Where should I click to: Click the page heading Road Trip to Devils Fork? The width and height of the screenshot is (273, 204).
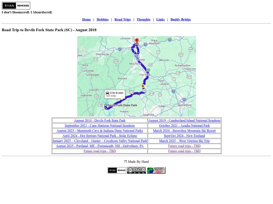tap(49, 30)
